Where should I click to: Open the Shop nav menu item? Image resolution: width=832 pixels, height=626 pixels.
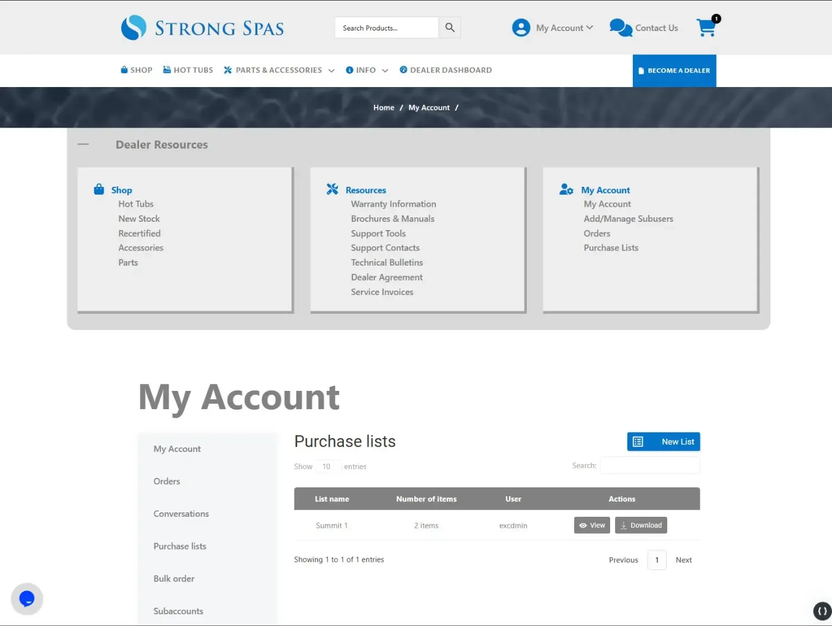[136, 70]
